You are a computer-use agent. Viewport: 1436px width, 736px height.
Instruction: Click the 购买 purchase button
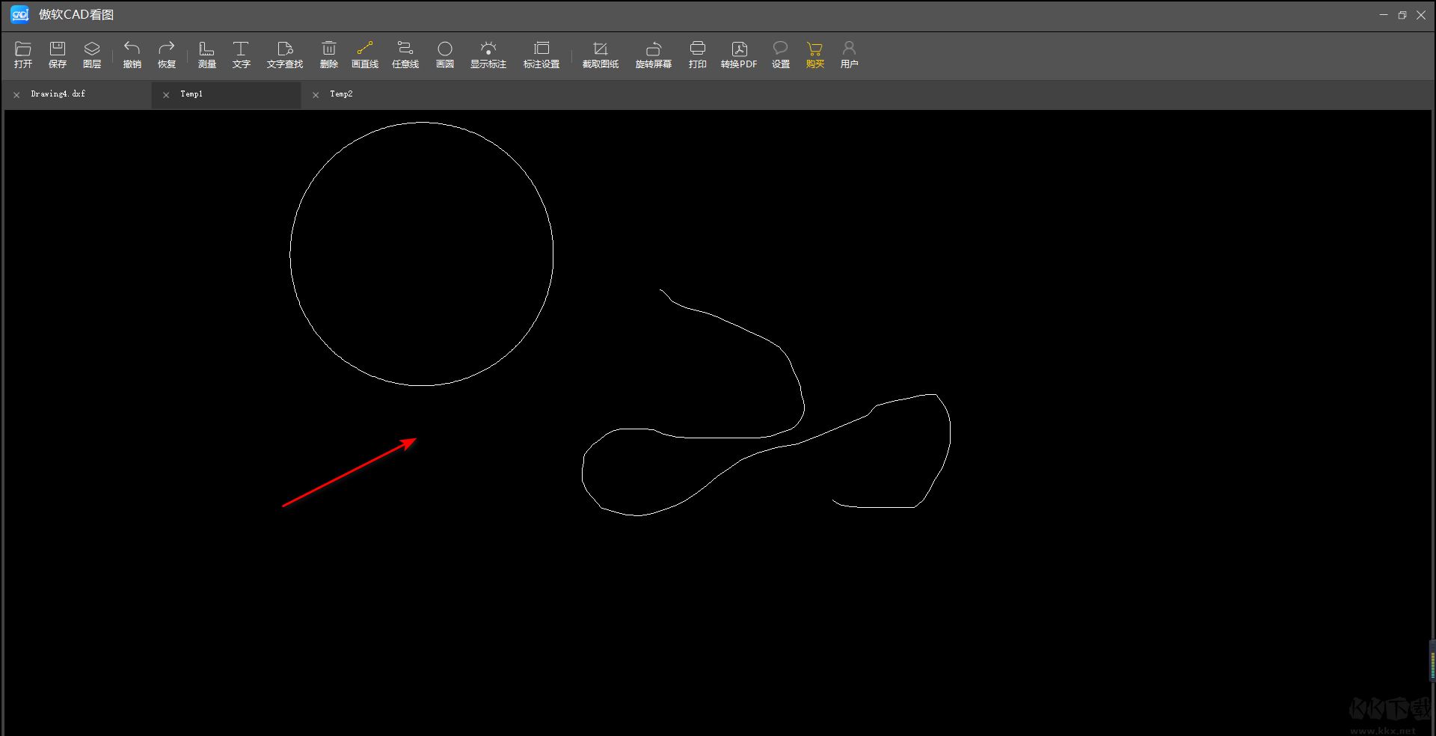pyautogui.click(x=815, y=55)
